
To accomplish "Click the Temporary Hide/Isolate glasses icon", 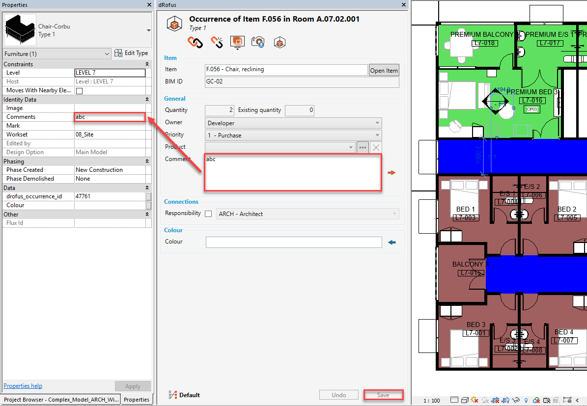I will [516, 400].
